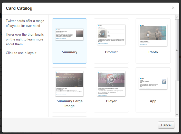Click the coffee mug image in Product preview
The width and height of the screenshot is (181, 134).
coord(102,34)
